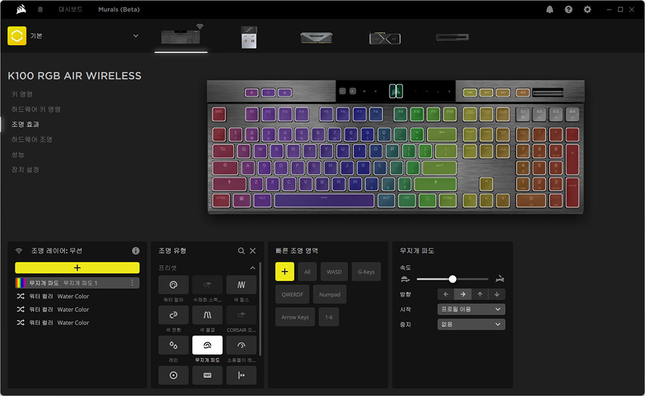Click the ESC key on keyboard preview
Screen dimensions: 645x396
(219, 114)
